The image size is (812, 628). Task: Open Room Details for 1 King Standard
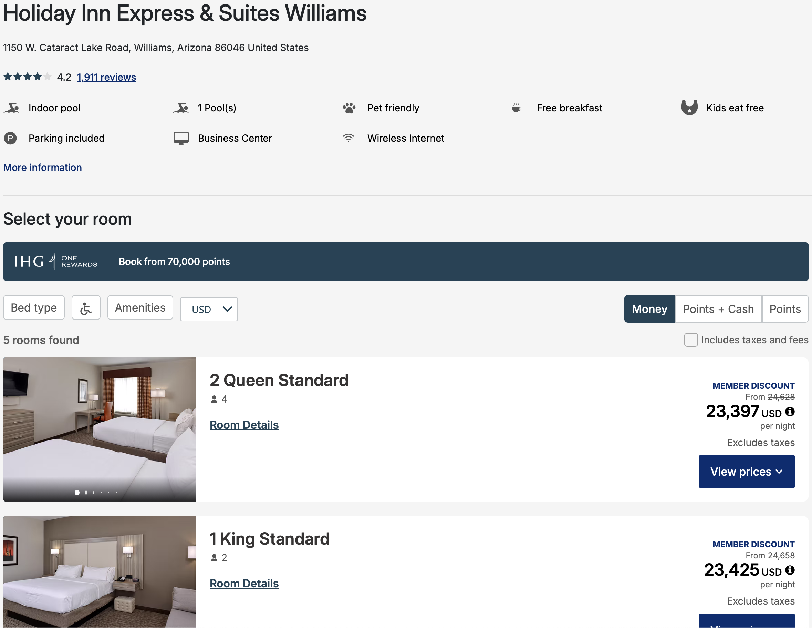click(x=244, y=583)
